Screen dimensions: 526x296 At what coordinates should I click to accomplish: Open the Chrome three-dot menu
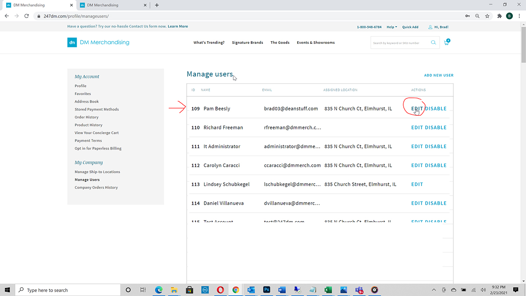click(x=519, y=16)
